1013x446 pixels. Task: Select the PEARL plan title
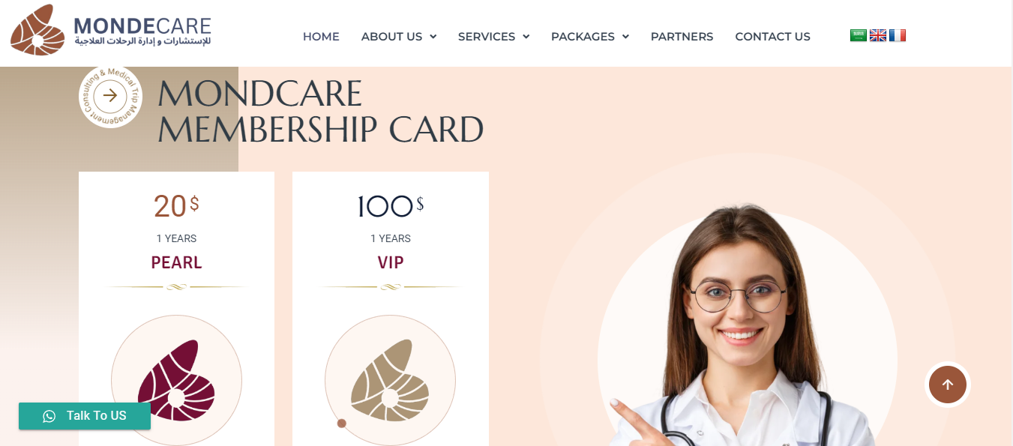[176, 263]
